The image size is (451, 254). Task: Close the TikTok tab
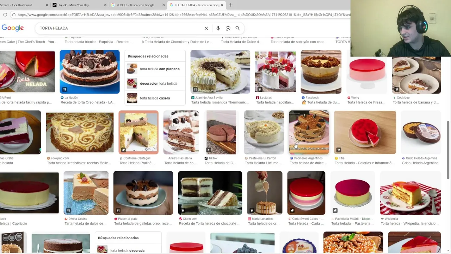tap(105, 5)
